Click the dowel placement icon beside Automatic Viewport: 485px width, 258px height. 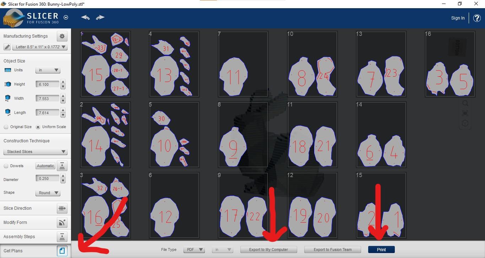62,166
